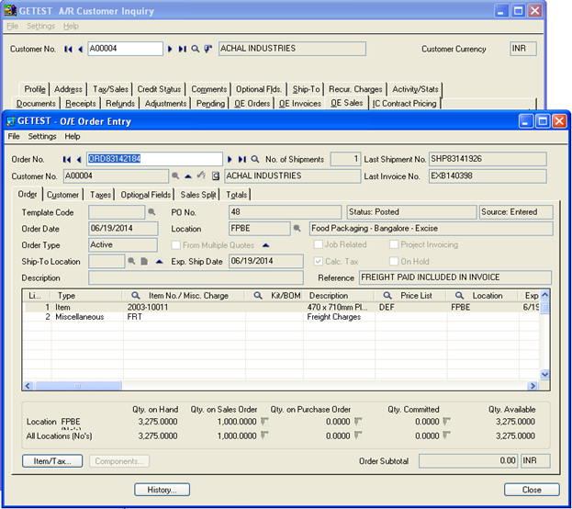Image resolution: width=572 pixels, height=509 pixels.
Task: Click the Order No. finder magnifier icon
Action: tap(254, 159)
